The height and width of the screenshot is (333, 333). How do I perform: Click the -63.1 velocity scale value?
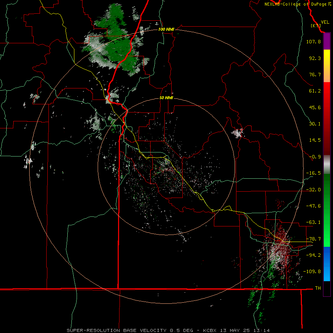click(313, 222)
